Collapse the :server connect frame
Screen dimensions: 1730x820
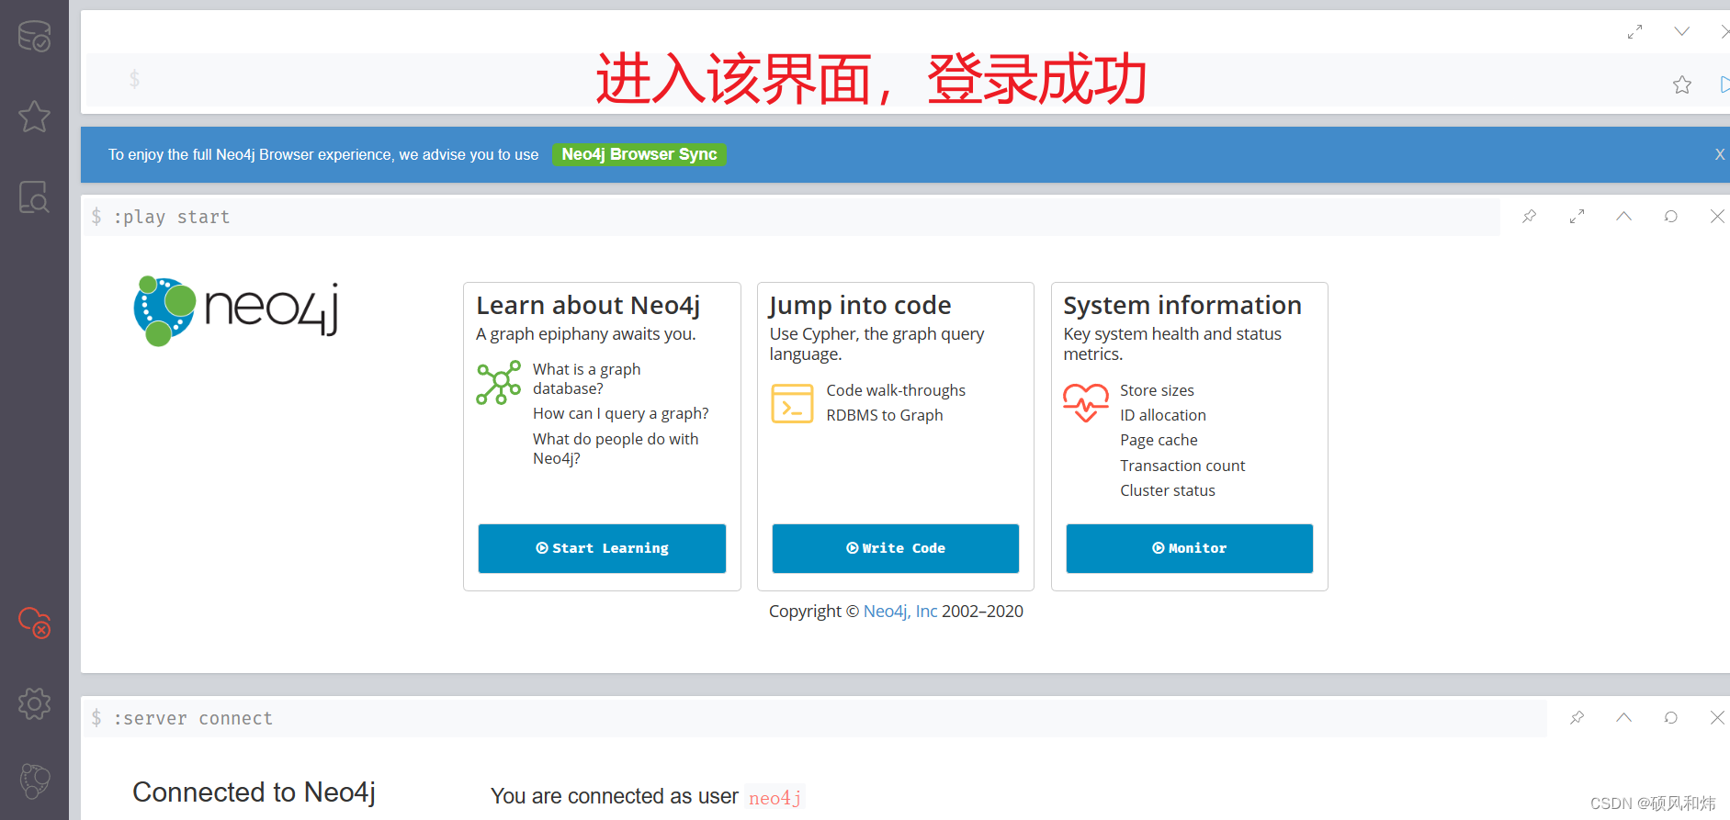[x=1623, y=717]
